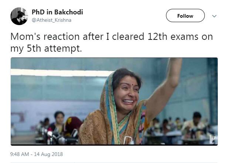Click the tweet text 'Mom's reaction'
The width and height of the screenshot is (227, 163).
[x=45, y=37]
